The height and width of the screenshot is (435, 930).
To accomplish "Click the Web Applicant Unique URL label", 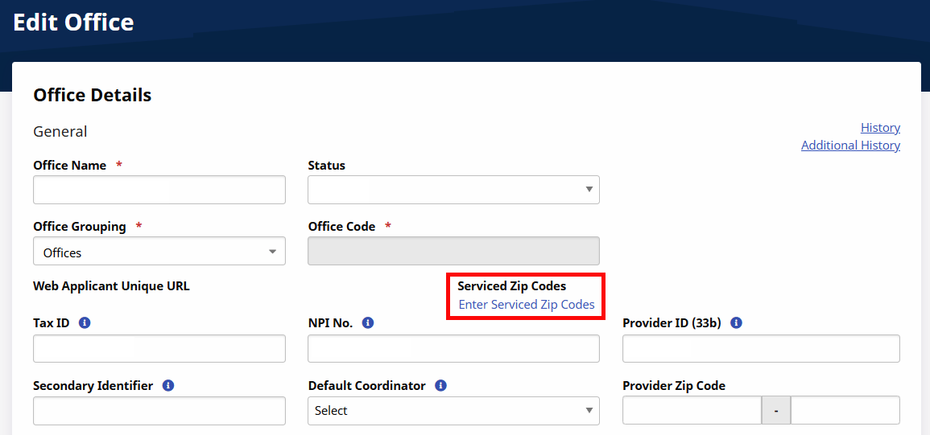I will pos(111,286).
